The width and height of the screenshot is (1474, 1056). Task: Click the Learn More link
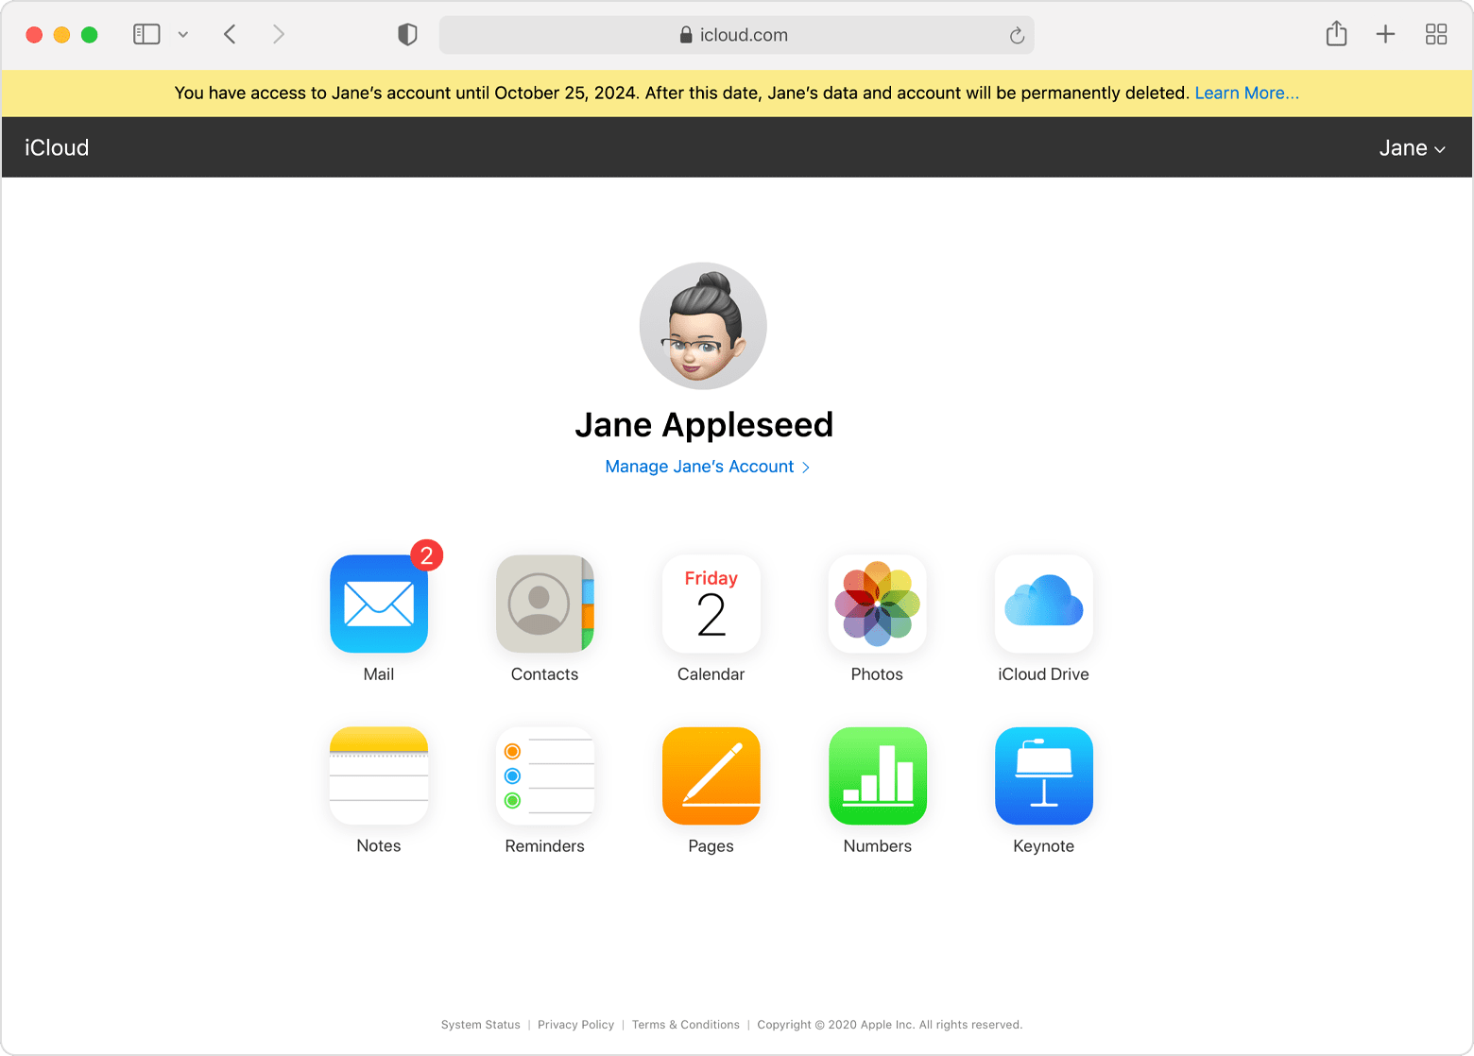point(1246,93)
